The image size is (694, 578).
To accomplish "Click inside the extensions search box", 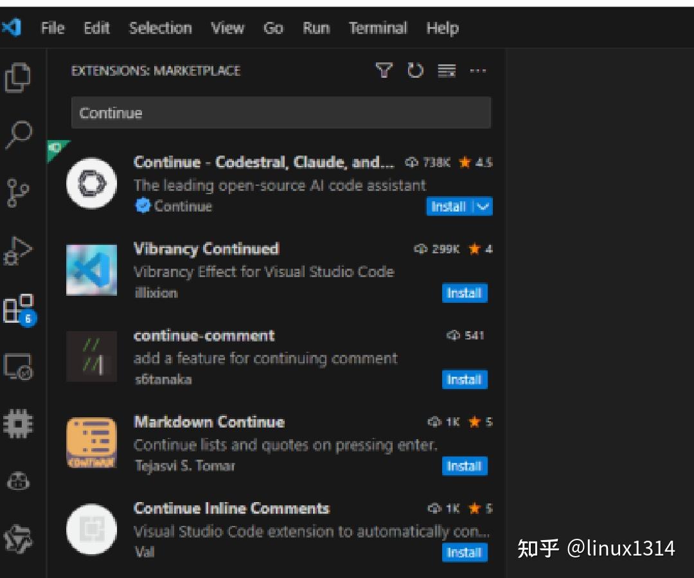I will pos(281,113).
